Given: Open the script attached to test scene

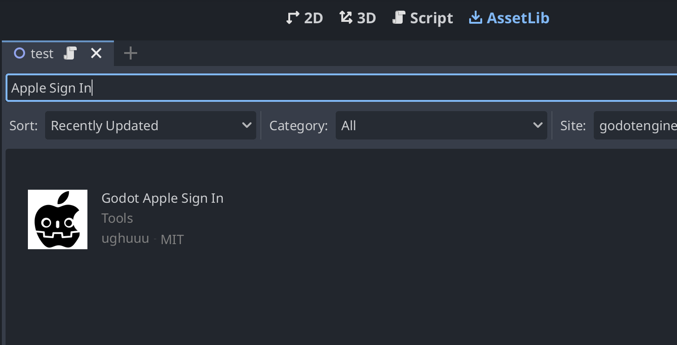Looking at the screenshot, I should pos(70,53).
